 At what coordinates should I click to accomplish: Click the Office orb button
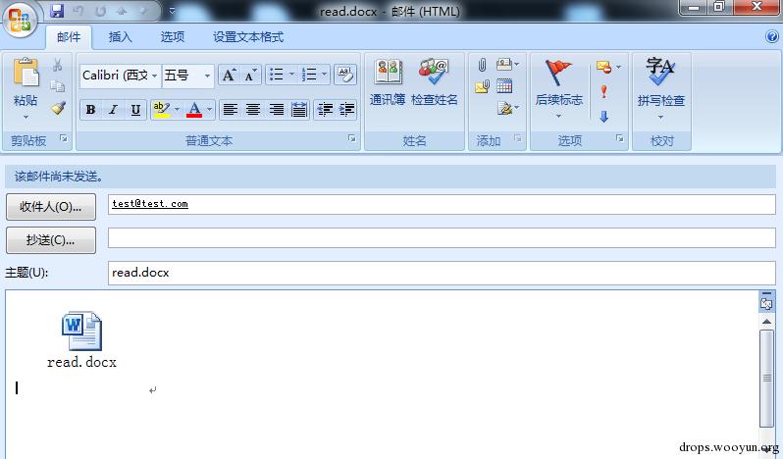tap(20, 20)
